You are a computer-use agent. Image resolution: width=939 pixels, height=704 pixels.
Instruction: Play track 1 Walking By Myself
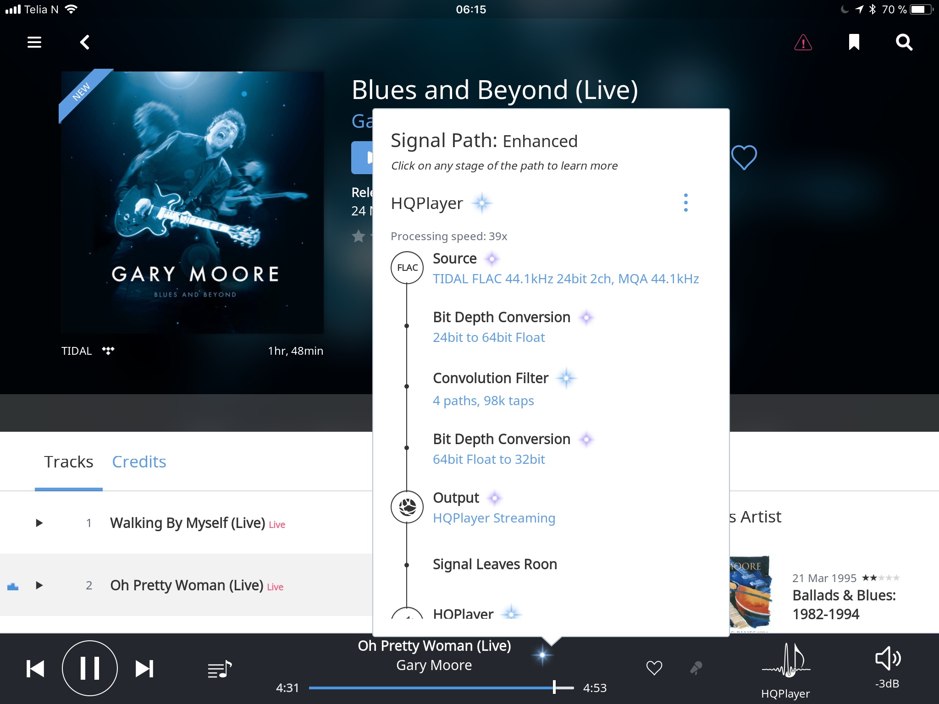coord(39,523)
